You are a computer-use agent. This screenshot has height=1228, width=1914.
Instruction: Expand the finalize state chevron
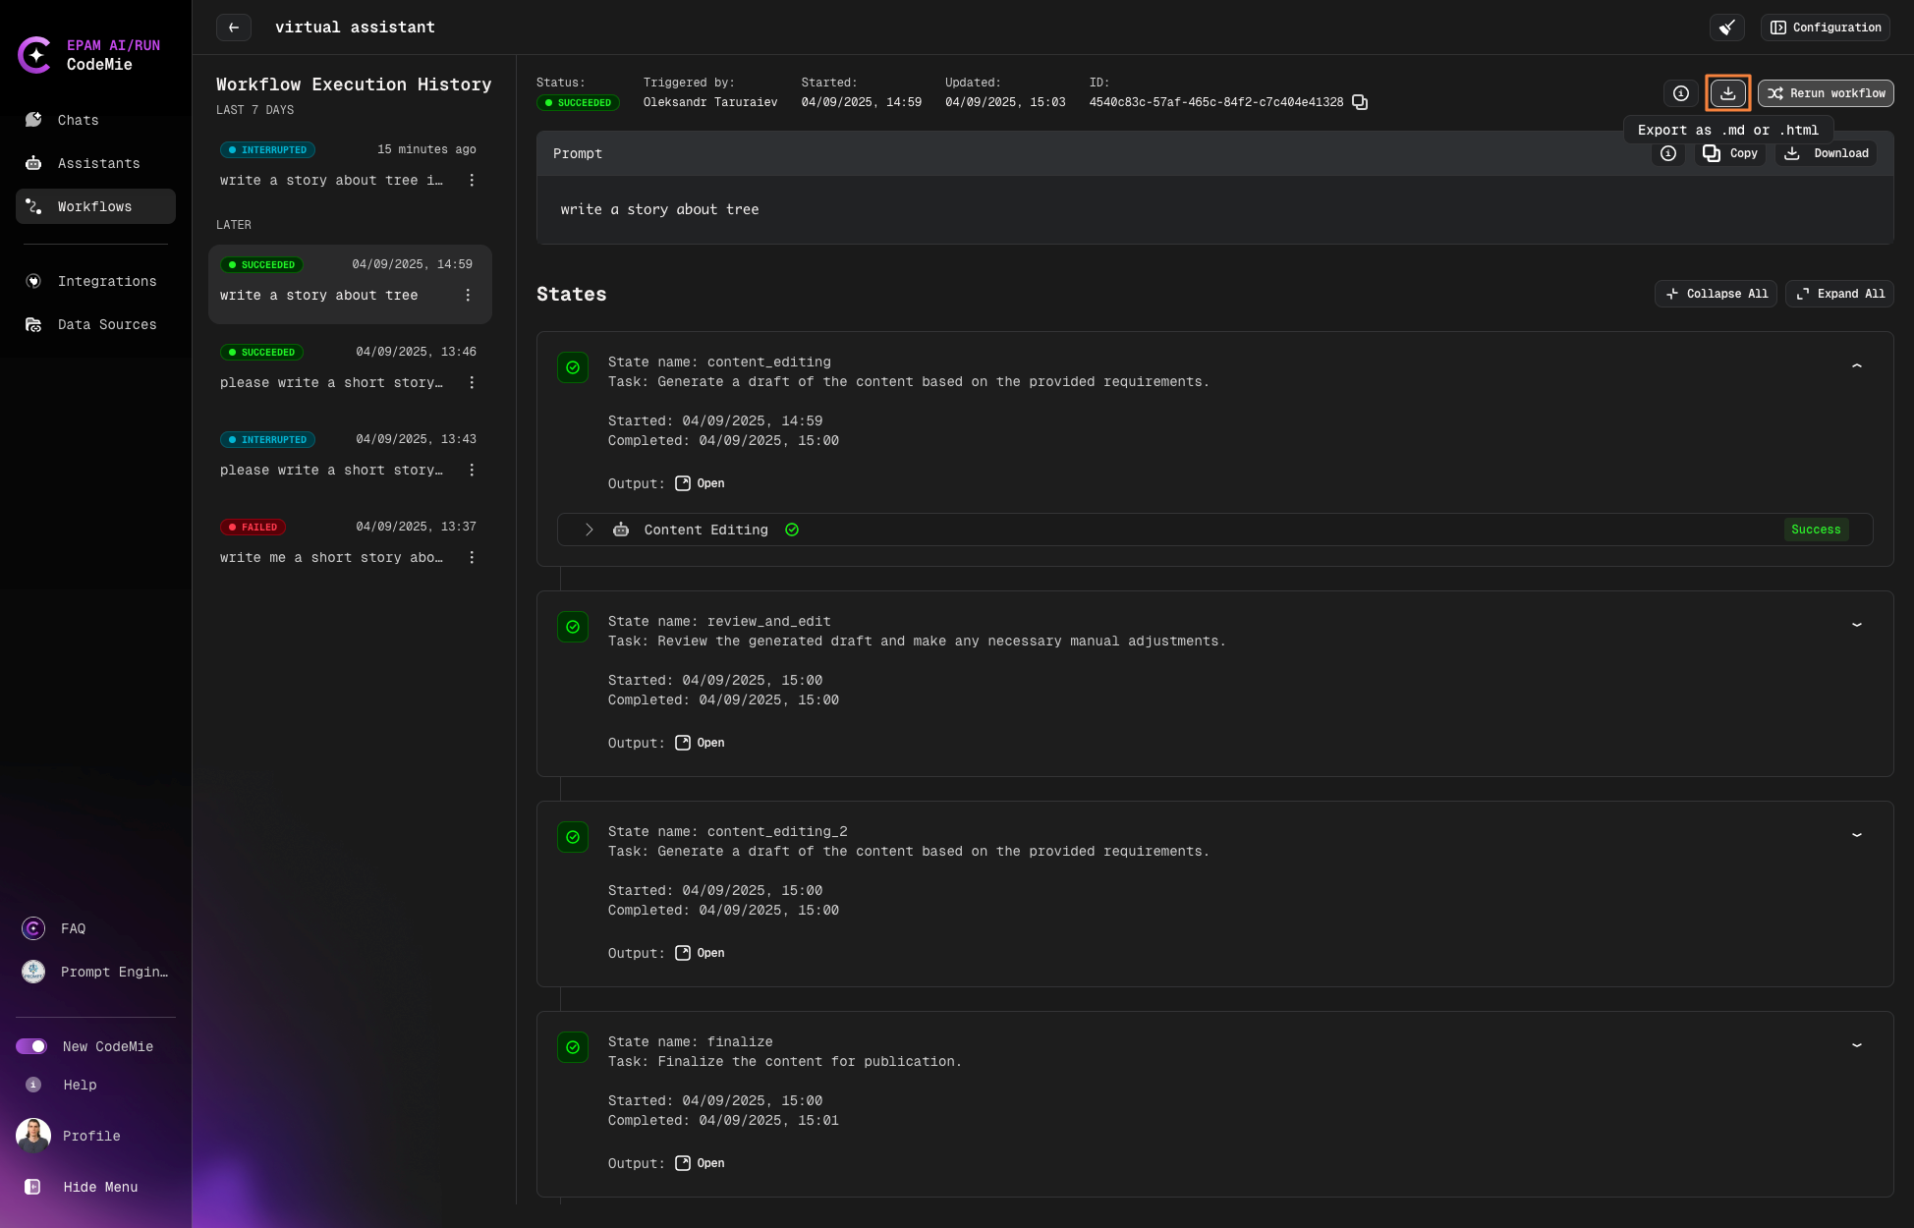[x=1857, y=1045]
